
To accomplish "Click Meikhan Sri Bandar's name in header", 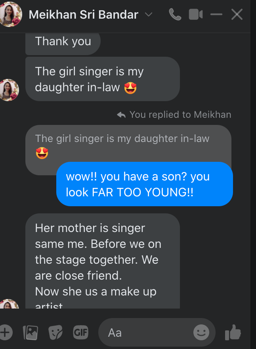I will [84, 15].
